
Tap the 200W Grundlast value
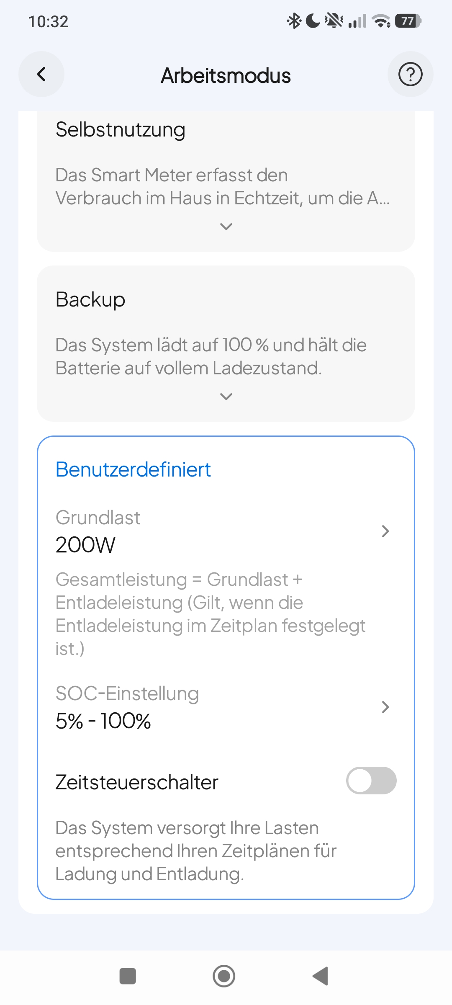tap(85, 545)
